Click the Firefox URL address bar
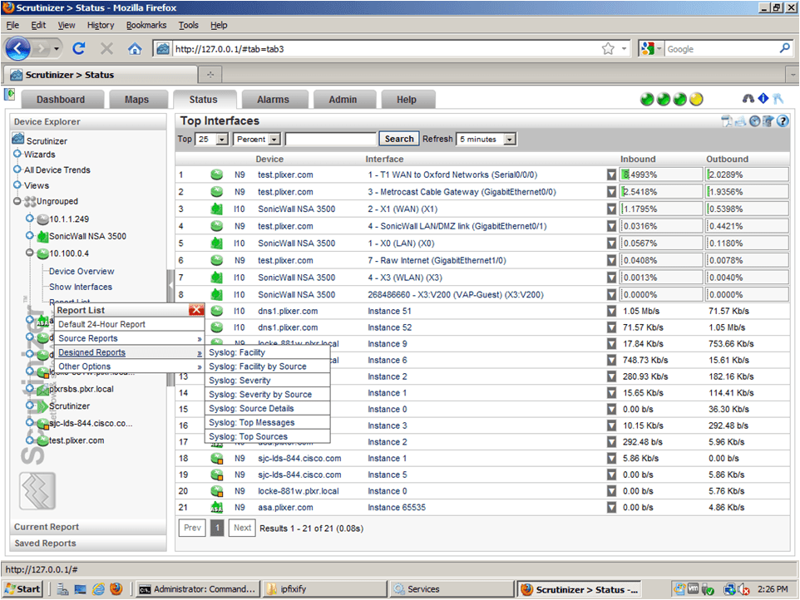The height and width of the screenshot is (600, 800). [x=388, y=49]
